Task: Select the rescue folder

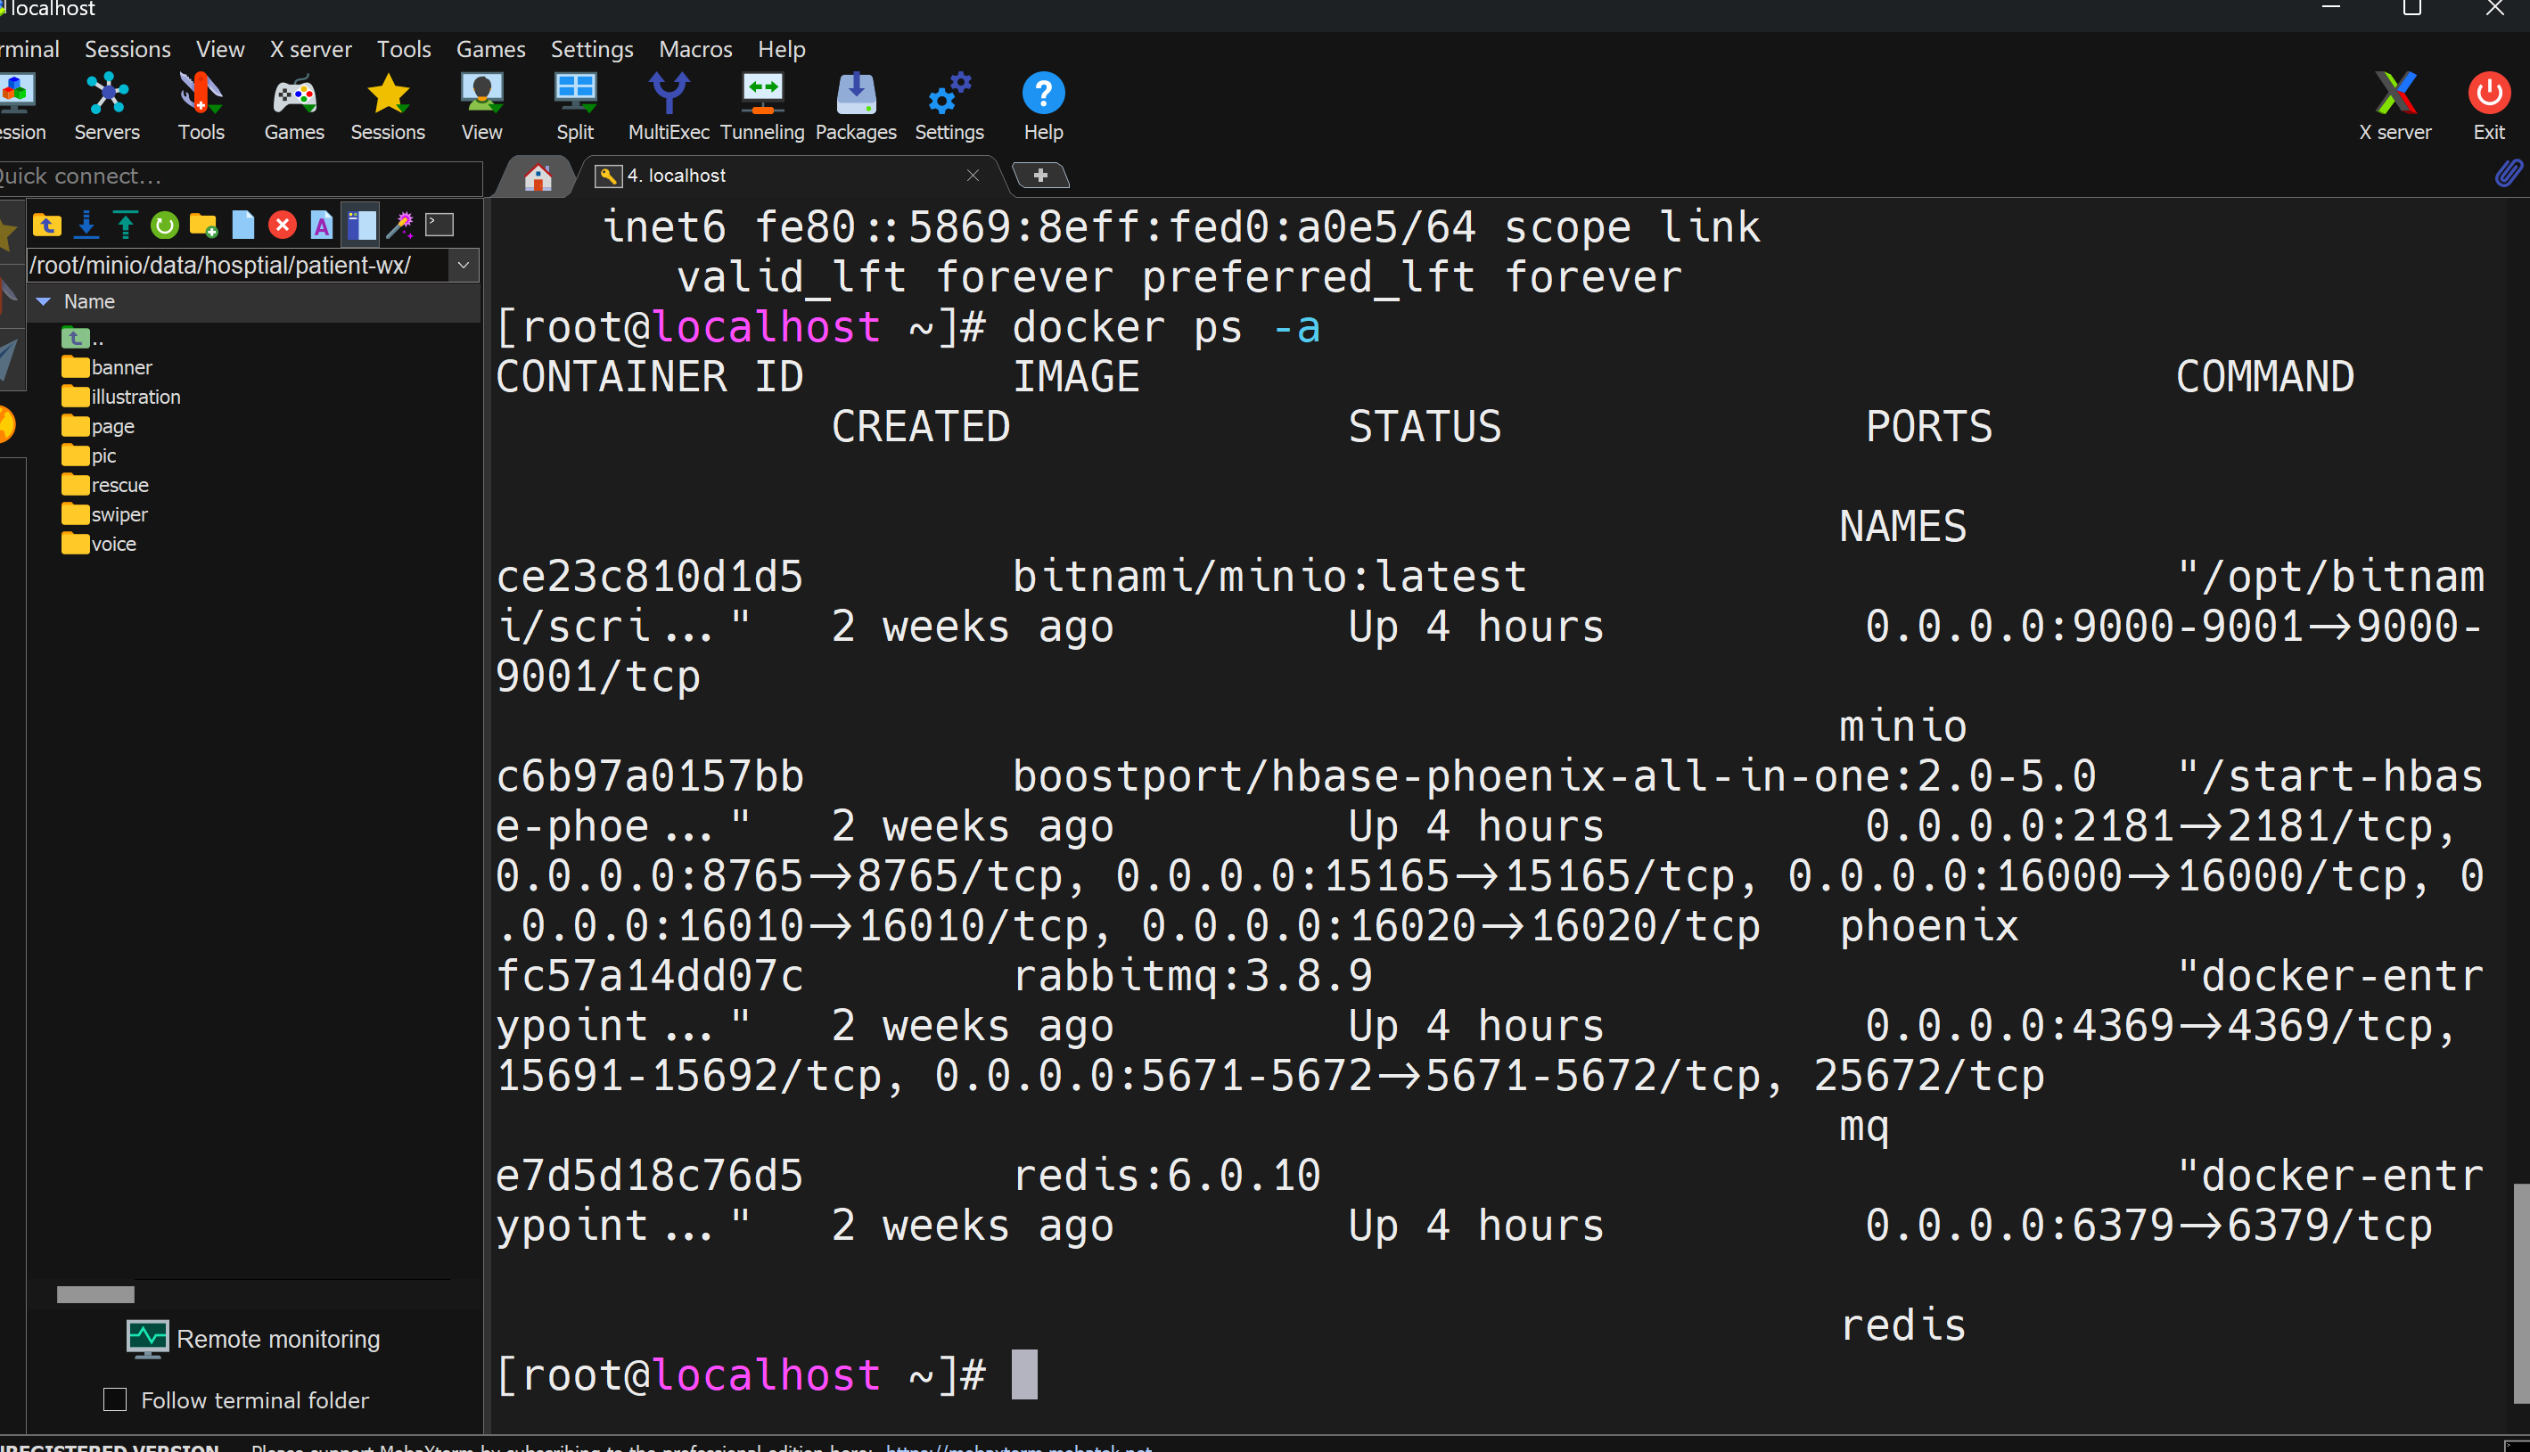Action: point(106,486)
